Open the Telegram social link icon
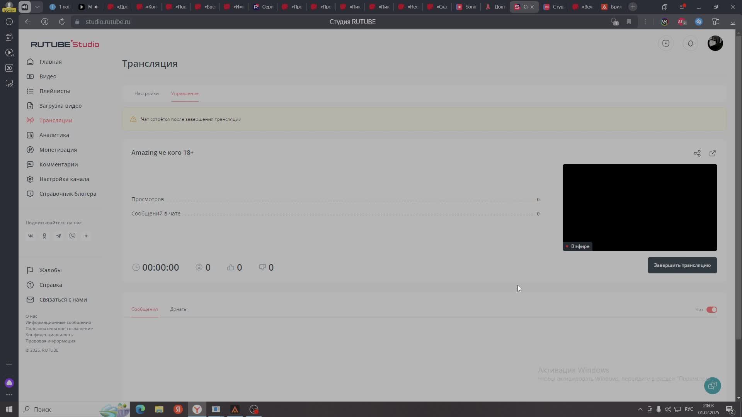This screenshot has height=417, width=742. click(x=58, y=236)
